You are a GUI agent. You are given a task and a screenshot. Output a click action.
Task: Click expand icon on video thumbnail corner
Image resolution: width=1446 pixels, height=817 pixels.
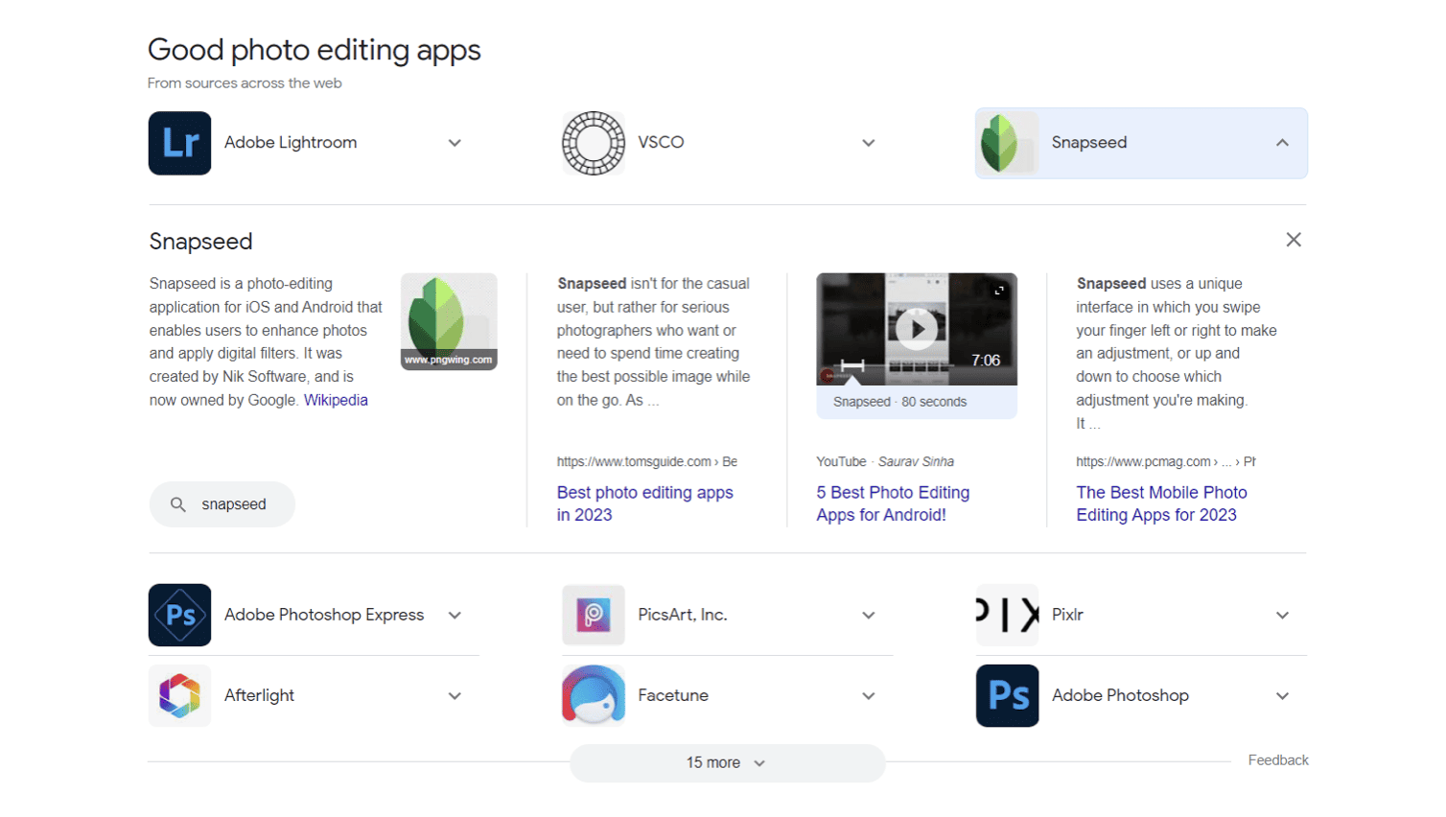coord(999,291)
